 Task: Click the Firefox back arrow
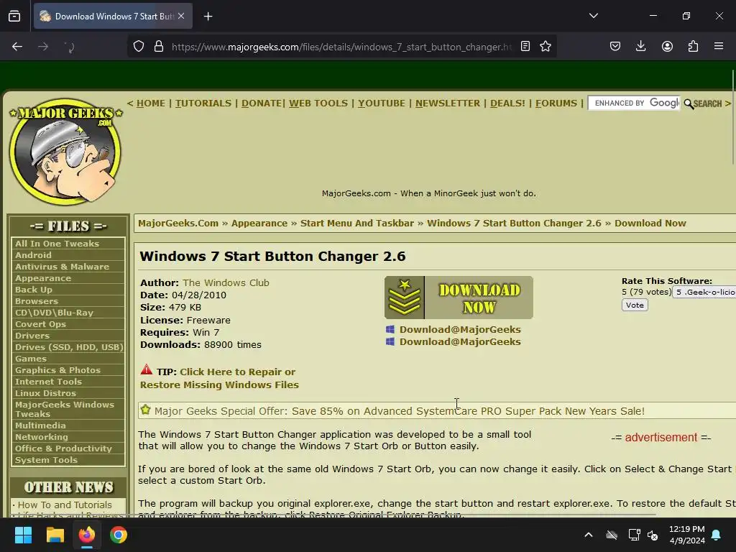[17, 47]
